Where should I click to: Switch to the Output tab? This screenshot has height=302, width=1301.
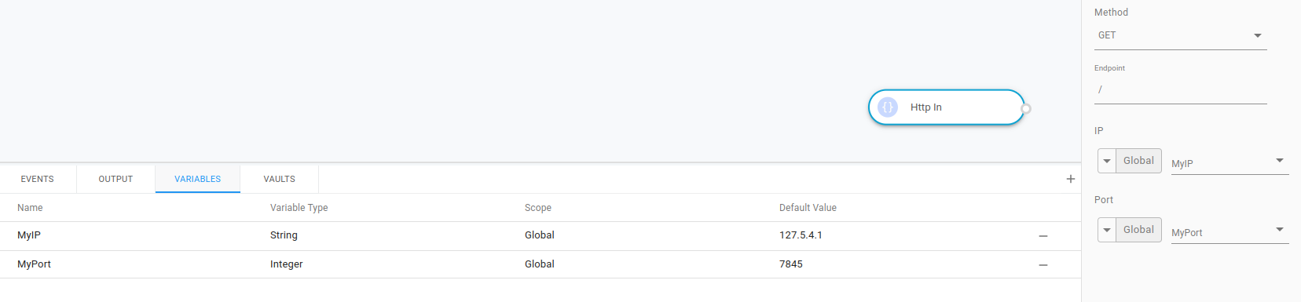[x=115, y=179]
